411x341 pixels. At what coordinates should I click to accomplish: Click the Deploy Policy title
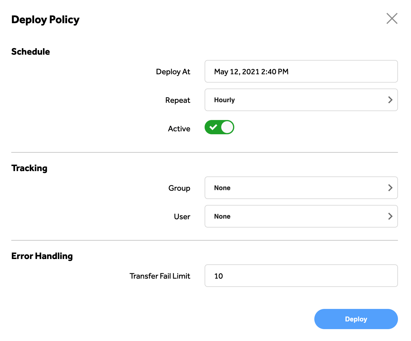click(45, 20)
